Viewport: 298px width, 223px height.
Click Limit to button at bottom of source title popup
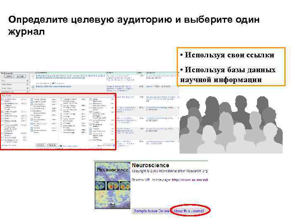coord(41,145)
